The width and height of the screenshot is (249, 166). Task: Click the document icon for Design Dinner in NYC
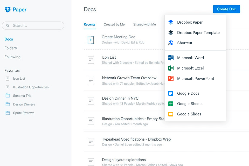coord(91,101)
